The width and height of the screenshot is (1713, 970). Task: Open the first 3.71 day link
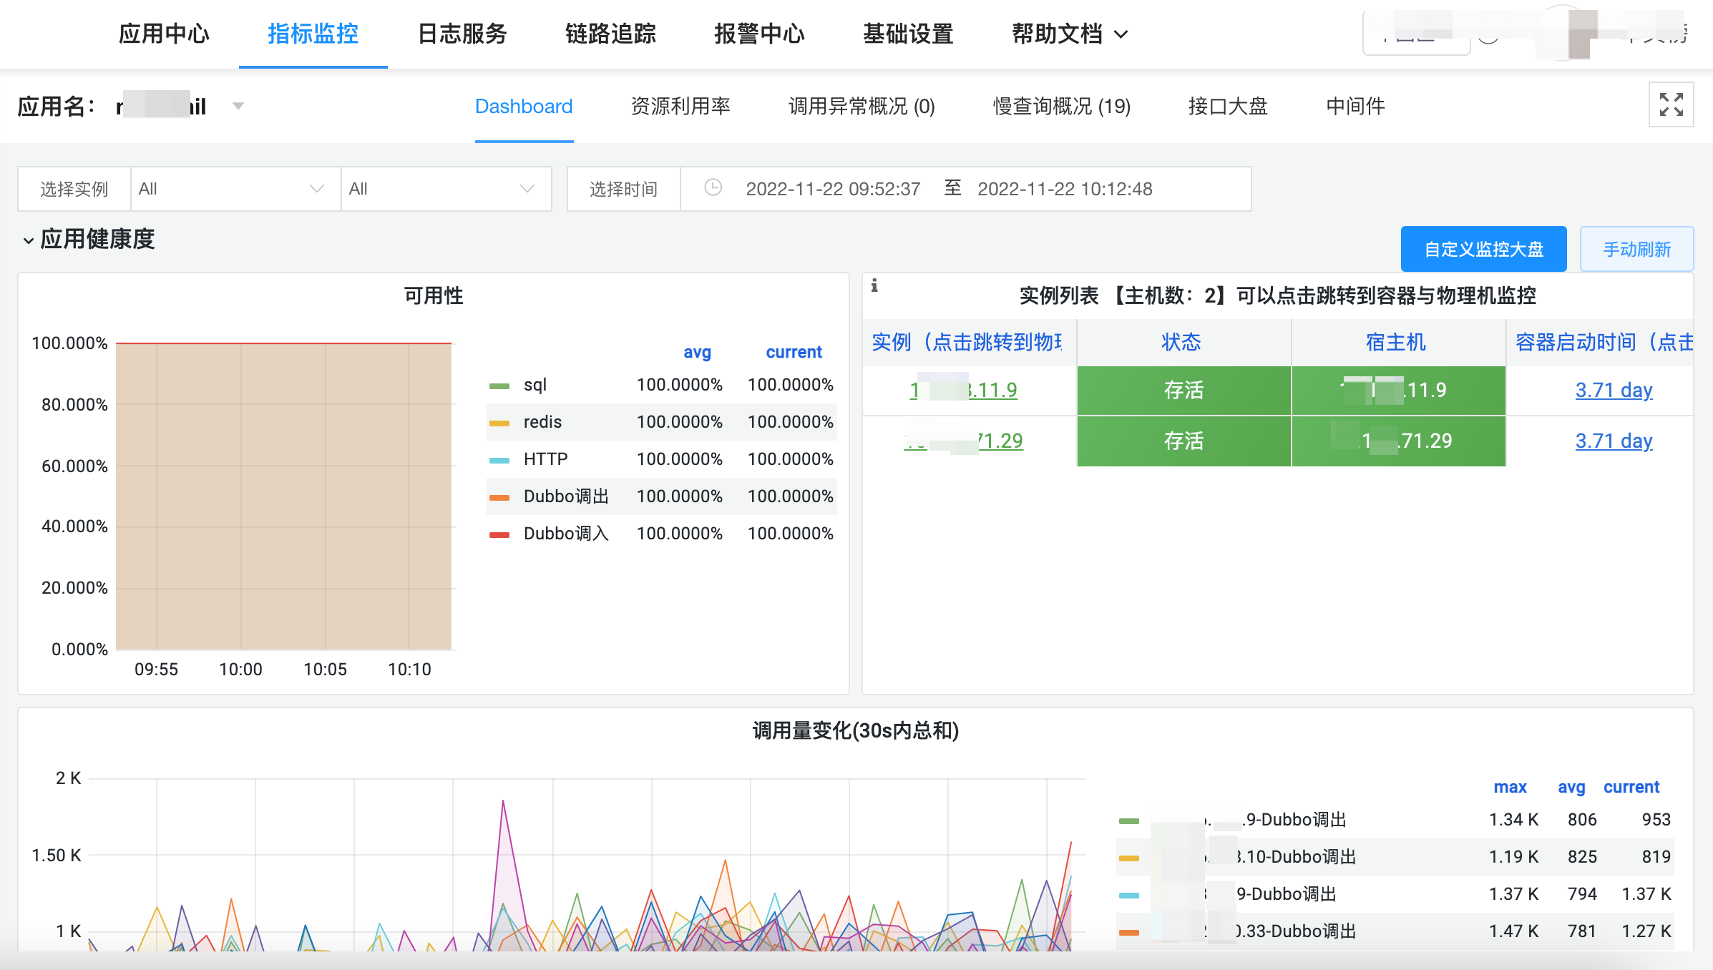[1614, 390]
